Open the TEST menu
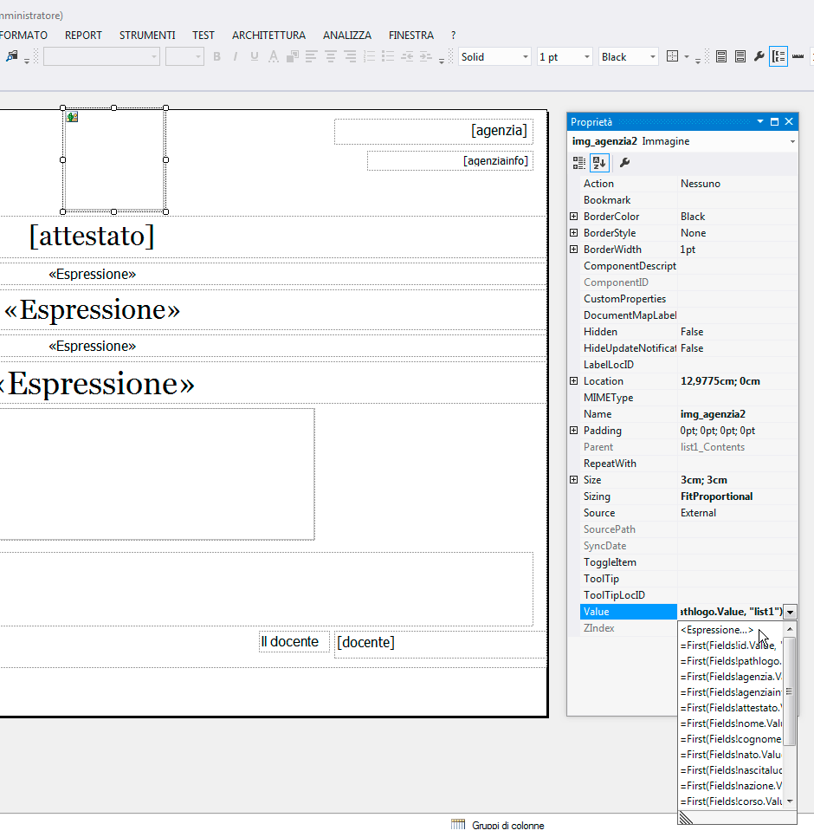Image resolution: width=814 pixels, height=837 pixels. coord(203,36)
